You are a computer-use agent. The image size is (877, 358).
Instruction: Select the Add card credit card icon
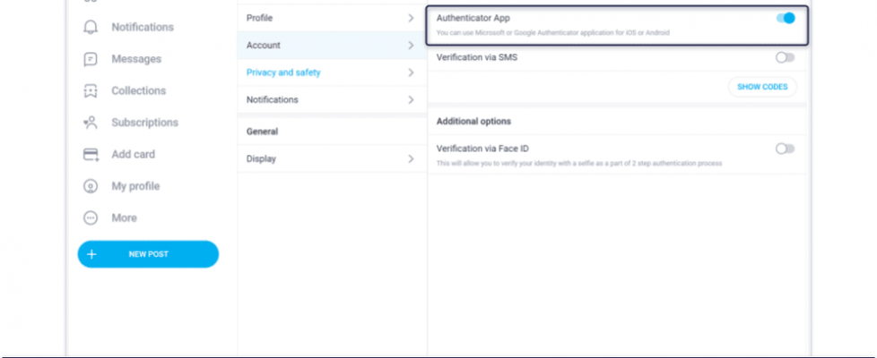pos(91,155)
